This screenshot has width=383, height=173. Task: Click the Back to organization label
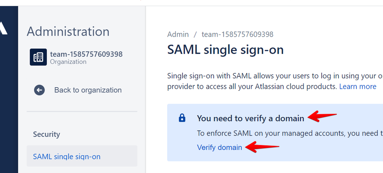pos(88,90)
